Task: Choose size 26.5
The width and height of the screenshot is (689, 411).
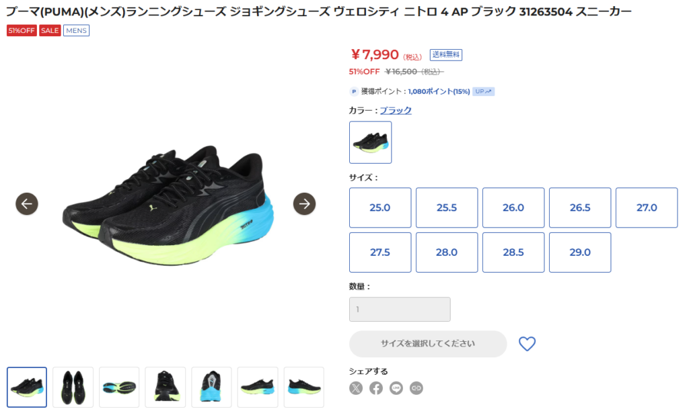Action: pyautogui.click(x=580, y=208)
